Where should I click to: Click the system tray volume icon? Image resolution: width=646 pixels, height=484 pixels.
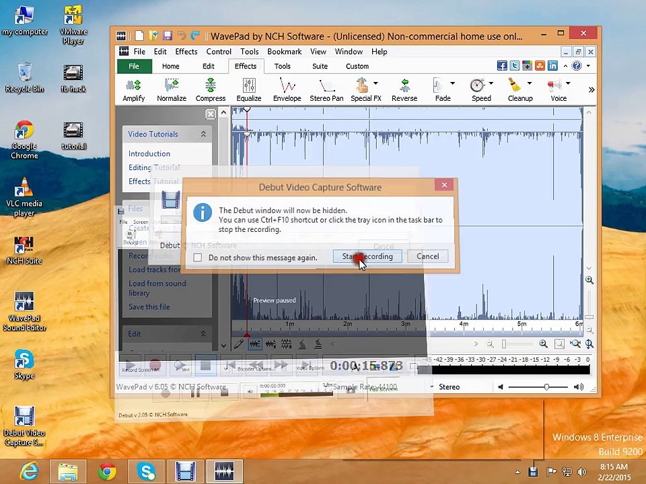tap(582, 472)
